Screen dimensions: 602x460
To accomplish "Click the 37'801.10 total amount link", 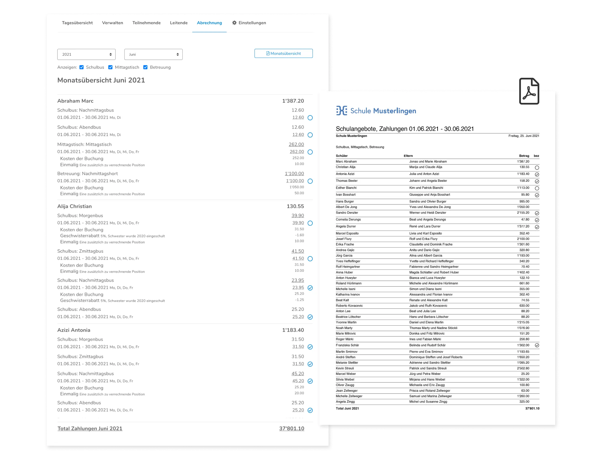I will pyautogui.click(x=292, y=428).
